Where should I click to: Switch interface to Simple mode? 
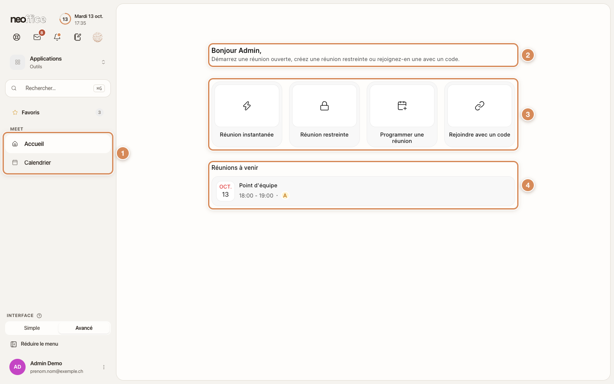(32, 328)
